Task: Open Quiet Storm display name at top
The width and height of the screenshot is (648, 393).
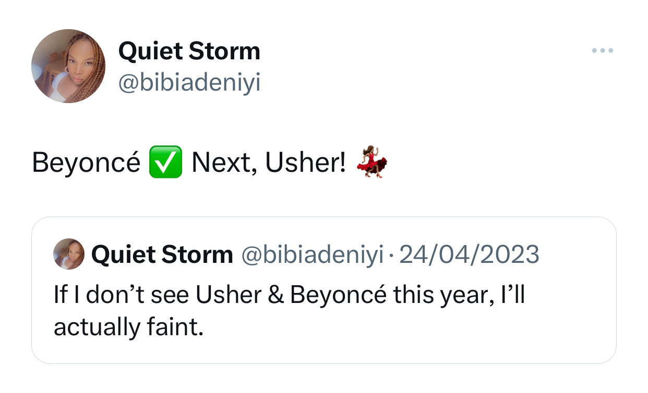Action: [x=189, y=51]
